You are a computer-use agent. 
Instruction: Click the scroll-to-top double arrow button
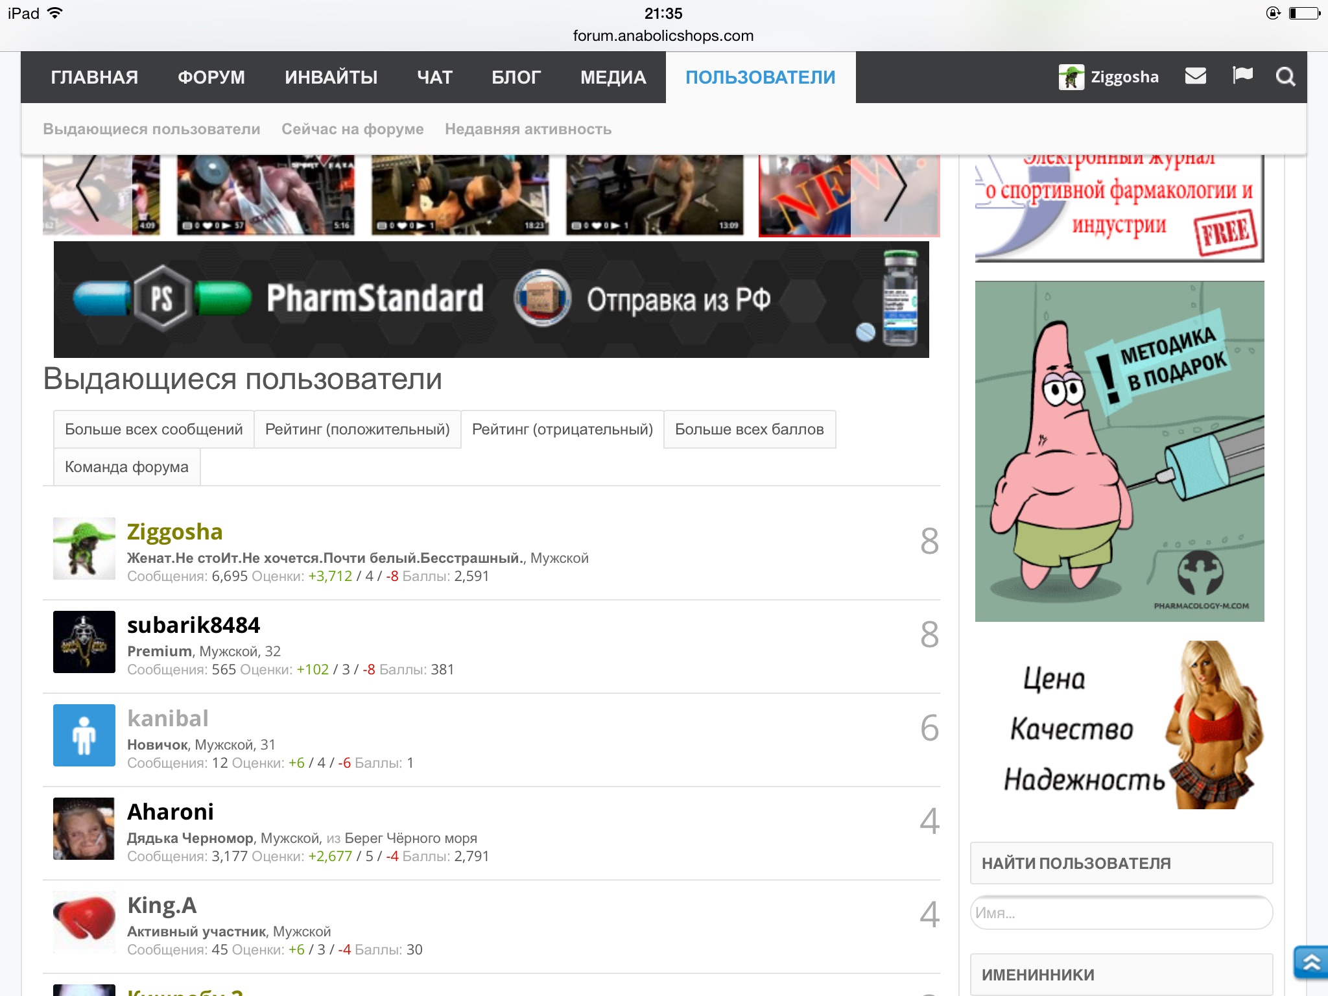1310,962
